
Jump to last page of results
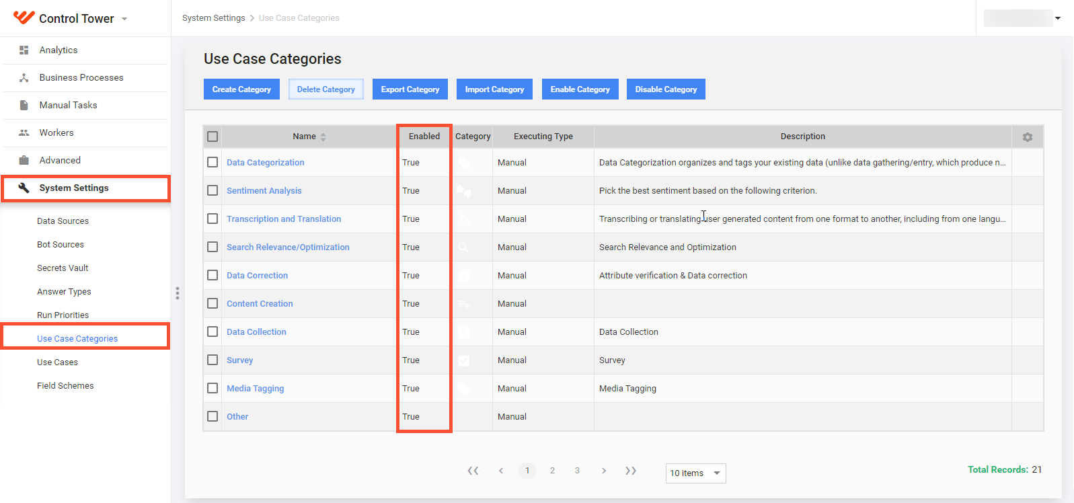pyautogui.click(x=631, y=471)
